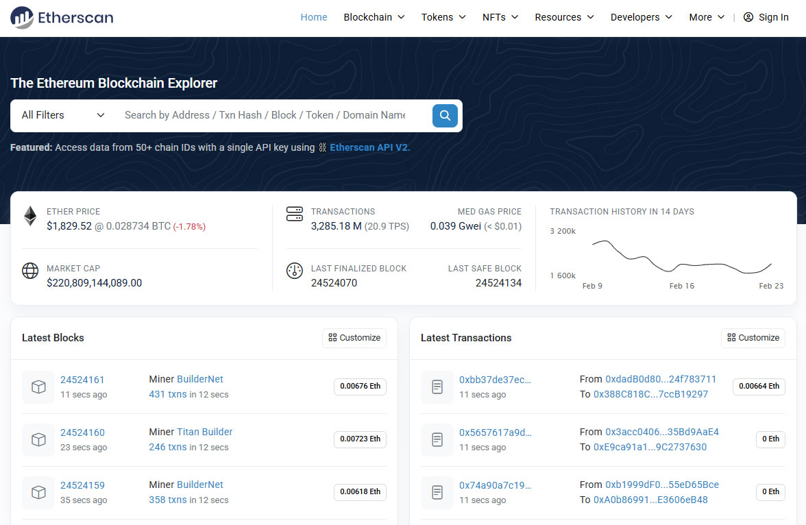Click the cube icon for block 24524160
The width and height of the screenshot is (806, 525).
coord(38,439)
